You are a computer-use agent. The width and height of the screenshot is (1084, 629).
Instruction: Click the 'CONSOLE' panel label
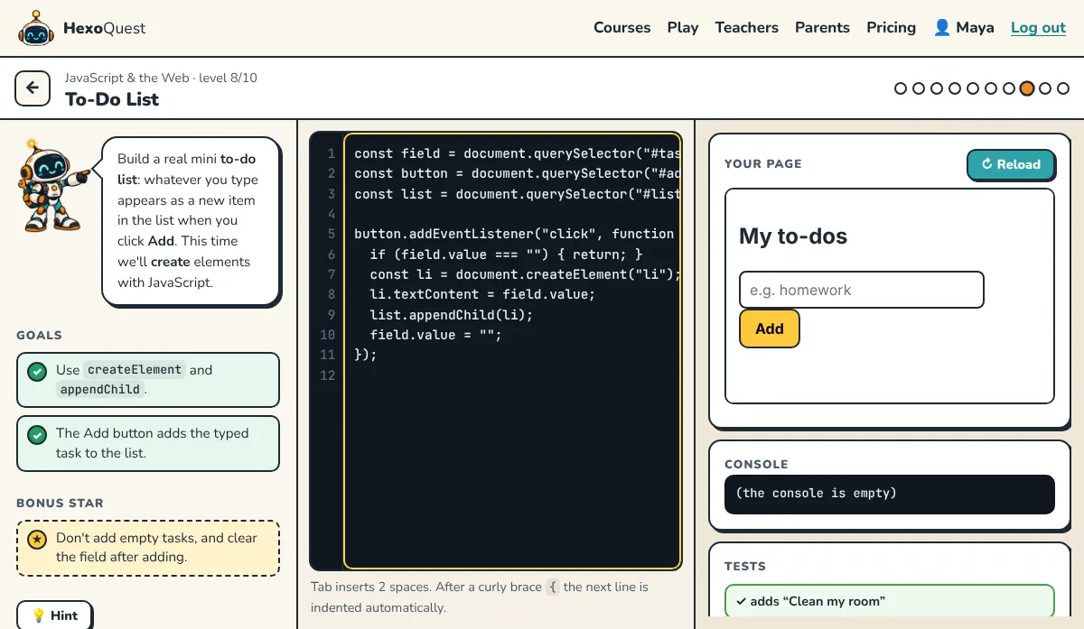point(756,464)
